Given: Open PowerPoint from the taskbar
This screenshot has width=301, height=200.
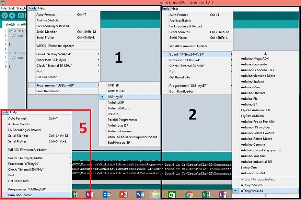Looking at the screenshot, I should point(123,195).
